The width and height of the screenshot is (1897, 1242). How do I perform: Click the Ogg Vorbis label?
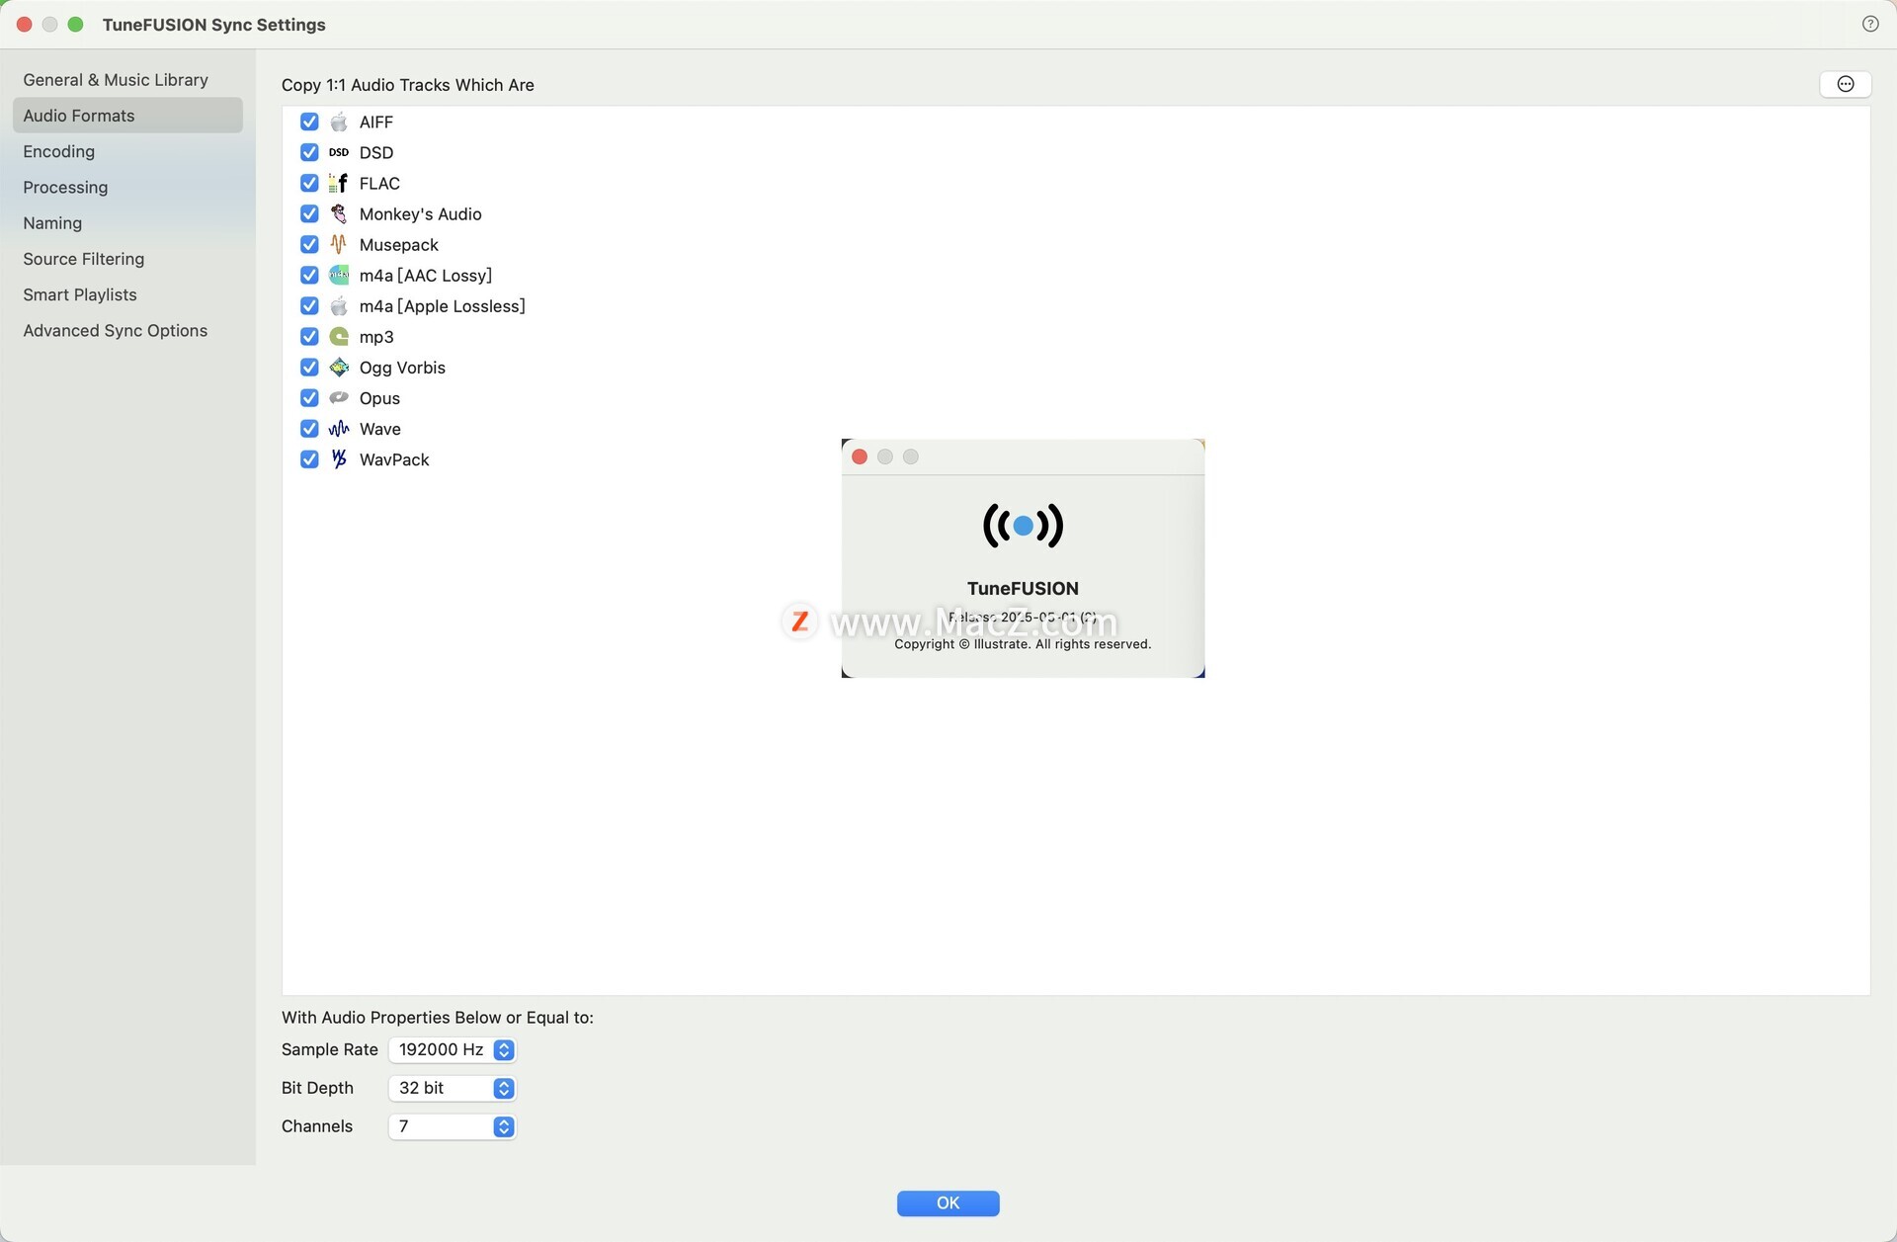click(402, 368)
